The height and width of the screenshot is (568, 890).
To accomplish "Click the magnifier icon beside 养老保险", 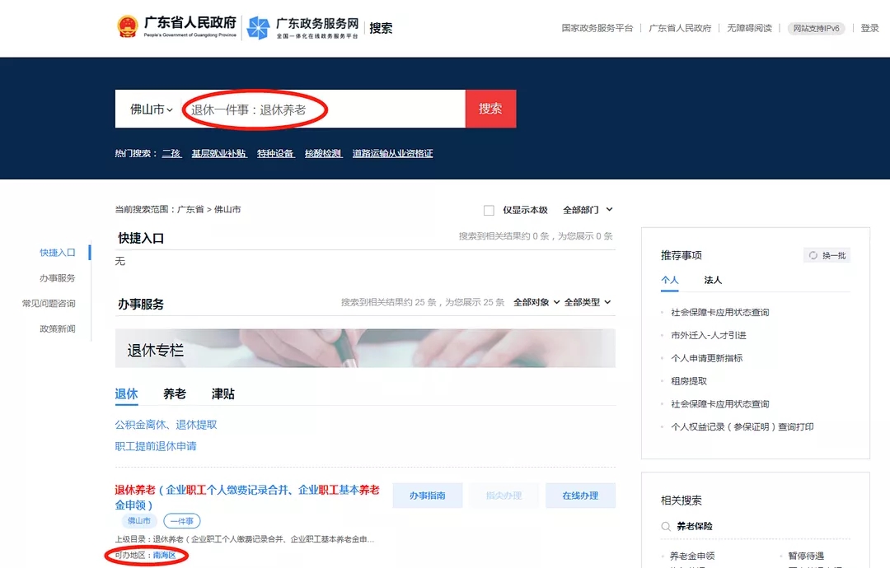I will click(x=666, y=526).
